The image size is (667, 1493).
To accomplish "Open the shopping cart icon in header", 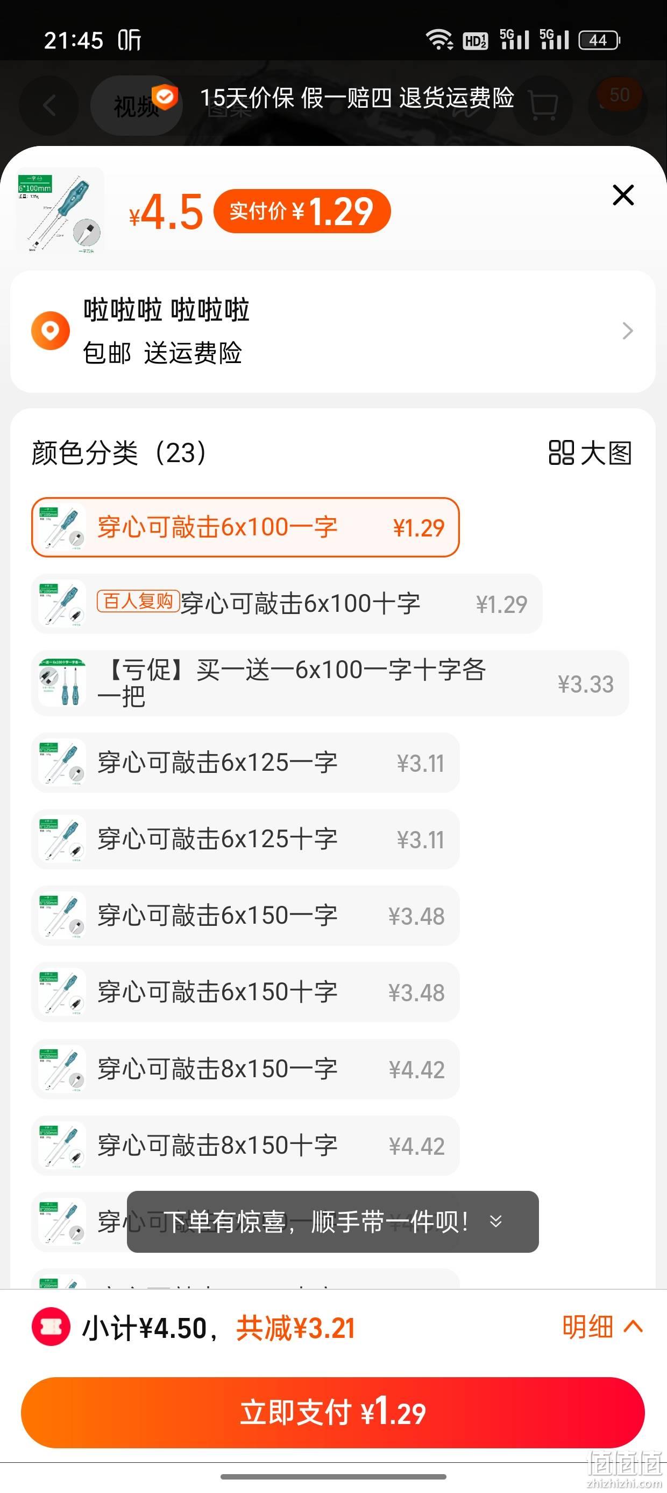I will pyautogui.click(x=543, y=106).
